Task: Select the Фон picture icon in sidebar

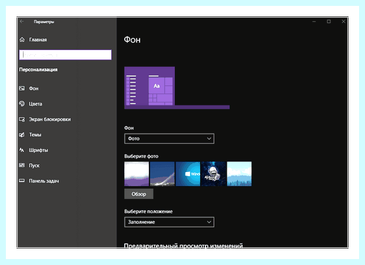Action: coord(22,88)
